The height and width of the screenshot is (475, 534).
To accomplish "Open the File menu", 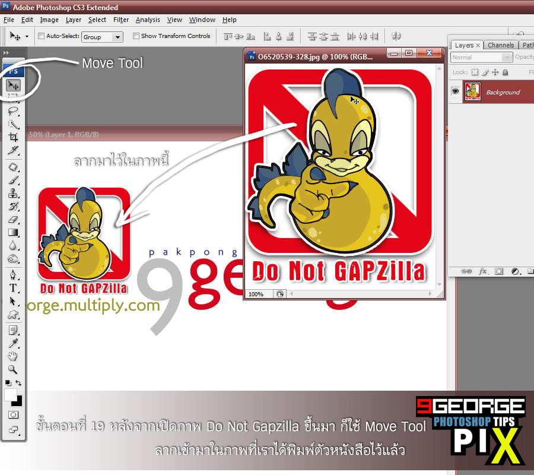I will click(x=8, y=20).
